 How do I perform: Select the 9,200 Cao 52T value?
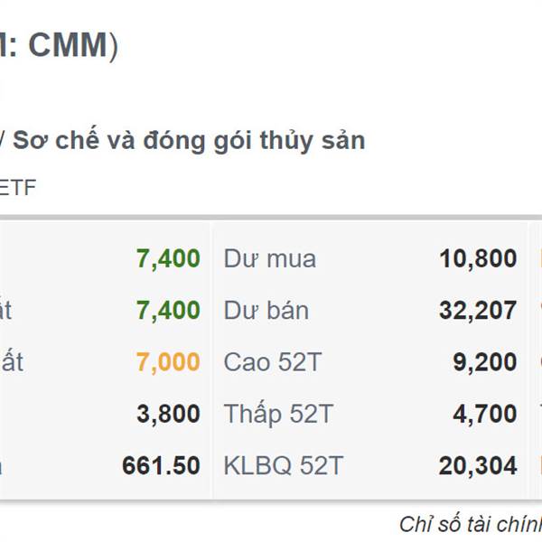click(x=485, y=362)
